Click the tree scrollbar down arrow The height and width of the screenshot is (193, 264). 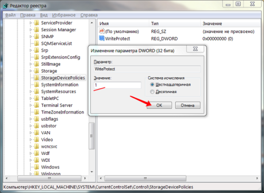pyautogui.click(x=92, y=172)
